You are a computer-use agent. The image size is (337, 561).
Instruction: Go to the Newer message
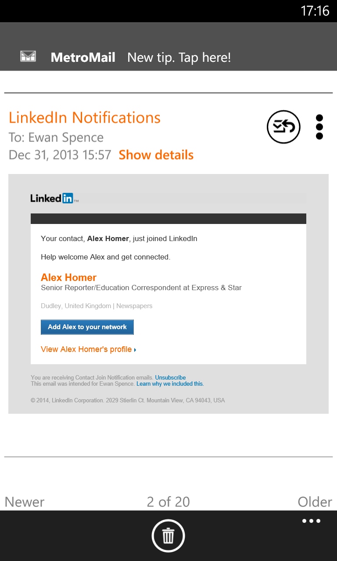click(25, 502)
